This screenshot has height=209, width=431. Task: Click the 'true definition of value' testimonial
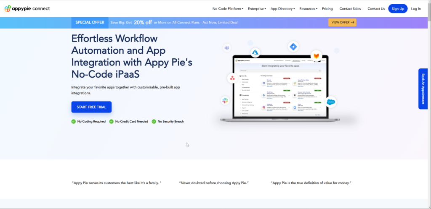[x=311, y=183]
